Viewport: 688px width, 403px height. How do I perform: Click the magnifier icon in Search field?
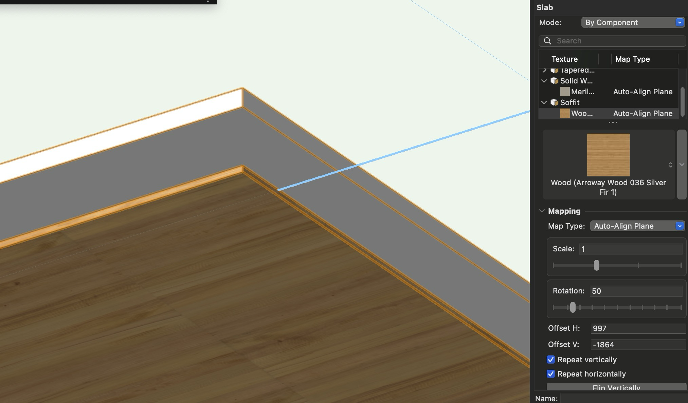tap(547, 41)
